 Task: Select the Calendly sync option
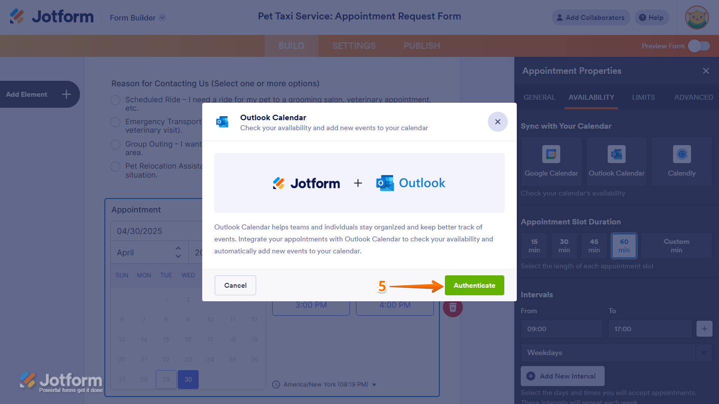pos(682,161)
